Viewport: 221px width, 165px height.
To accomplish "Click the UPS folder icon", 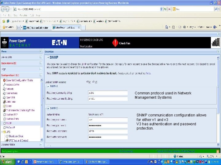I will point(4,132).
